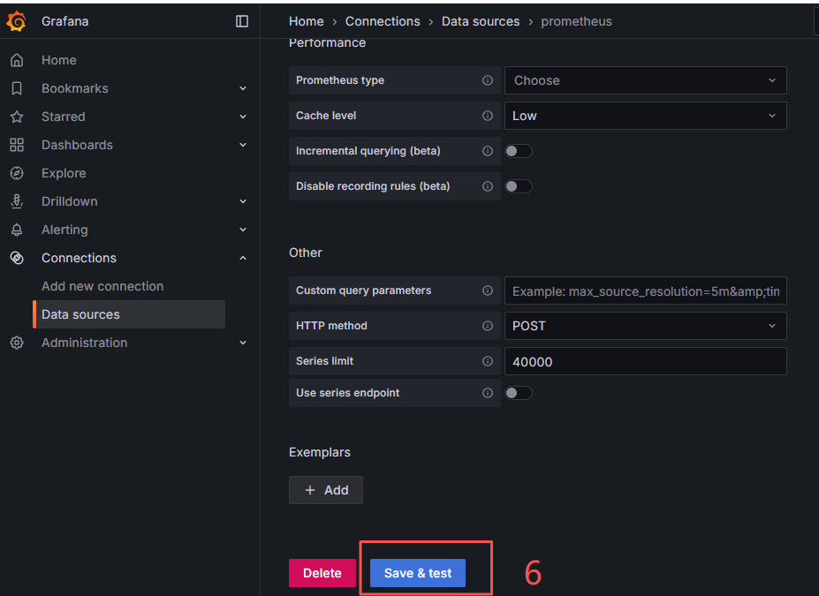Image resolution: width=819 pixels, height=596 pixels.
Task: Open Alerting from the sidebar
Action: [64, 230]
